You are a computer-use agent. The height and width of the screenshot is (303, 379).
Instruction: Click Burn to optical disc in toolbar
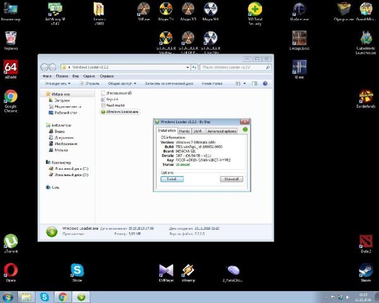click(169, 83)
